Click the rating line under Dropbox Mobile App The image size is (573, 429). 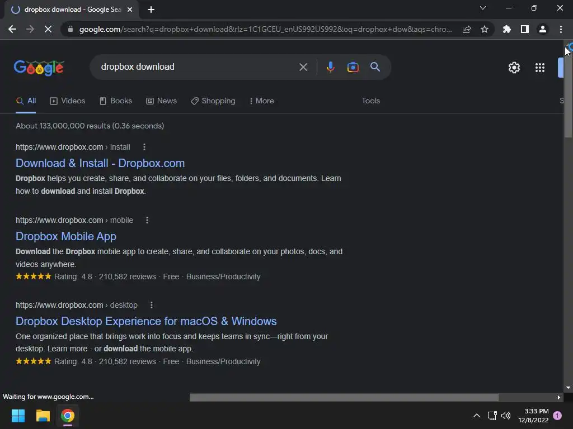138,277
